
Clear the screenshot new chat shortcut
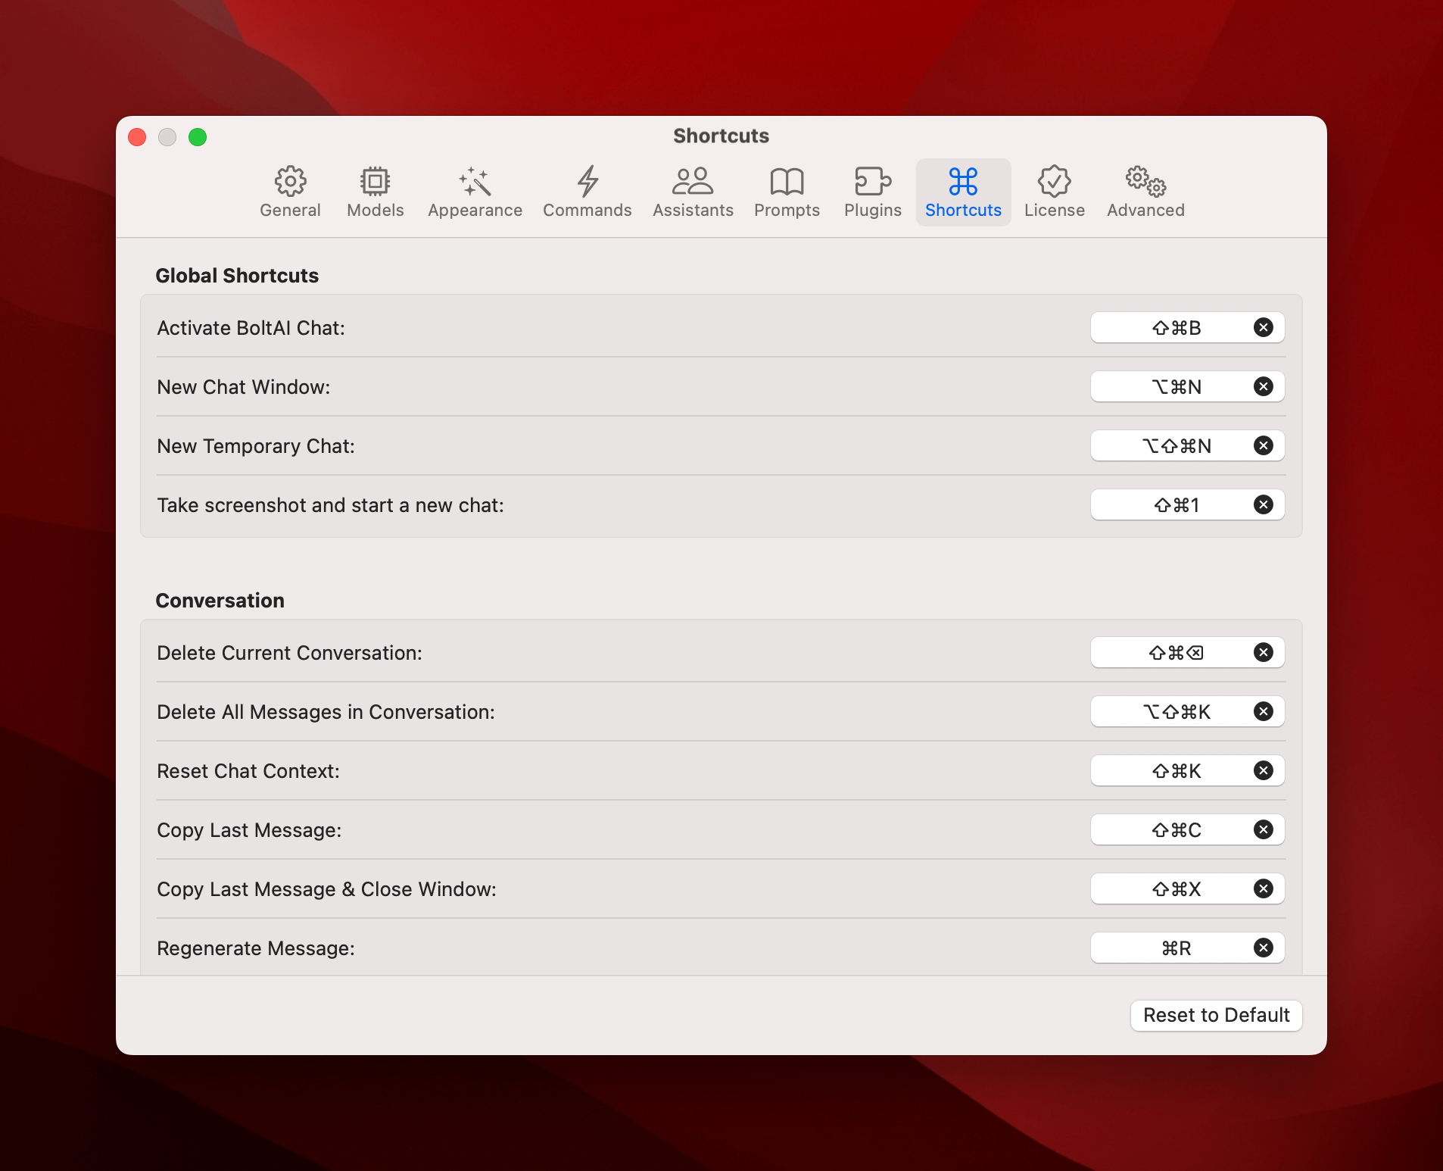(x=1263, y=504)
